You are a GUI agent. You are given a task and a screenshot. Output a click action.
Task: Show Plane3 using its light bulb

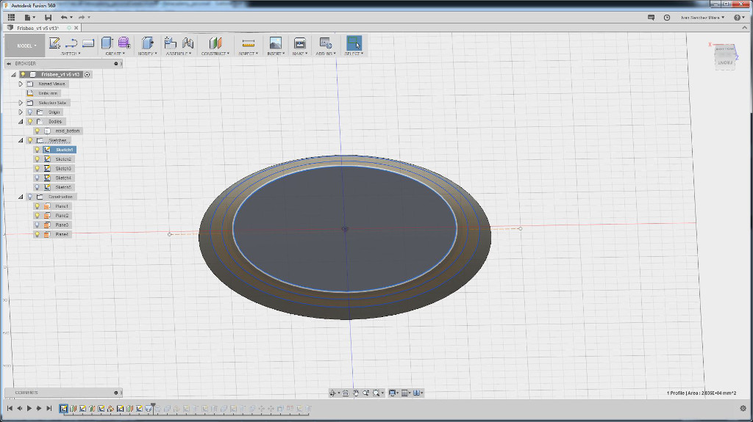[x=37, y=225]
